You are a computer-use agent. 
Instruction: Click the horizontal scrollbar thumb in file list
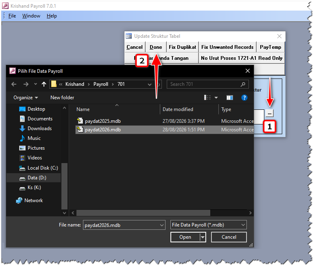point(143,213)
